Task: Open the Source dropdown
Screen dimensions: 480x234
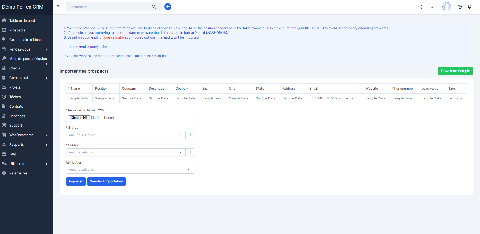Action: pos(126,152)
